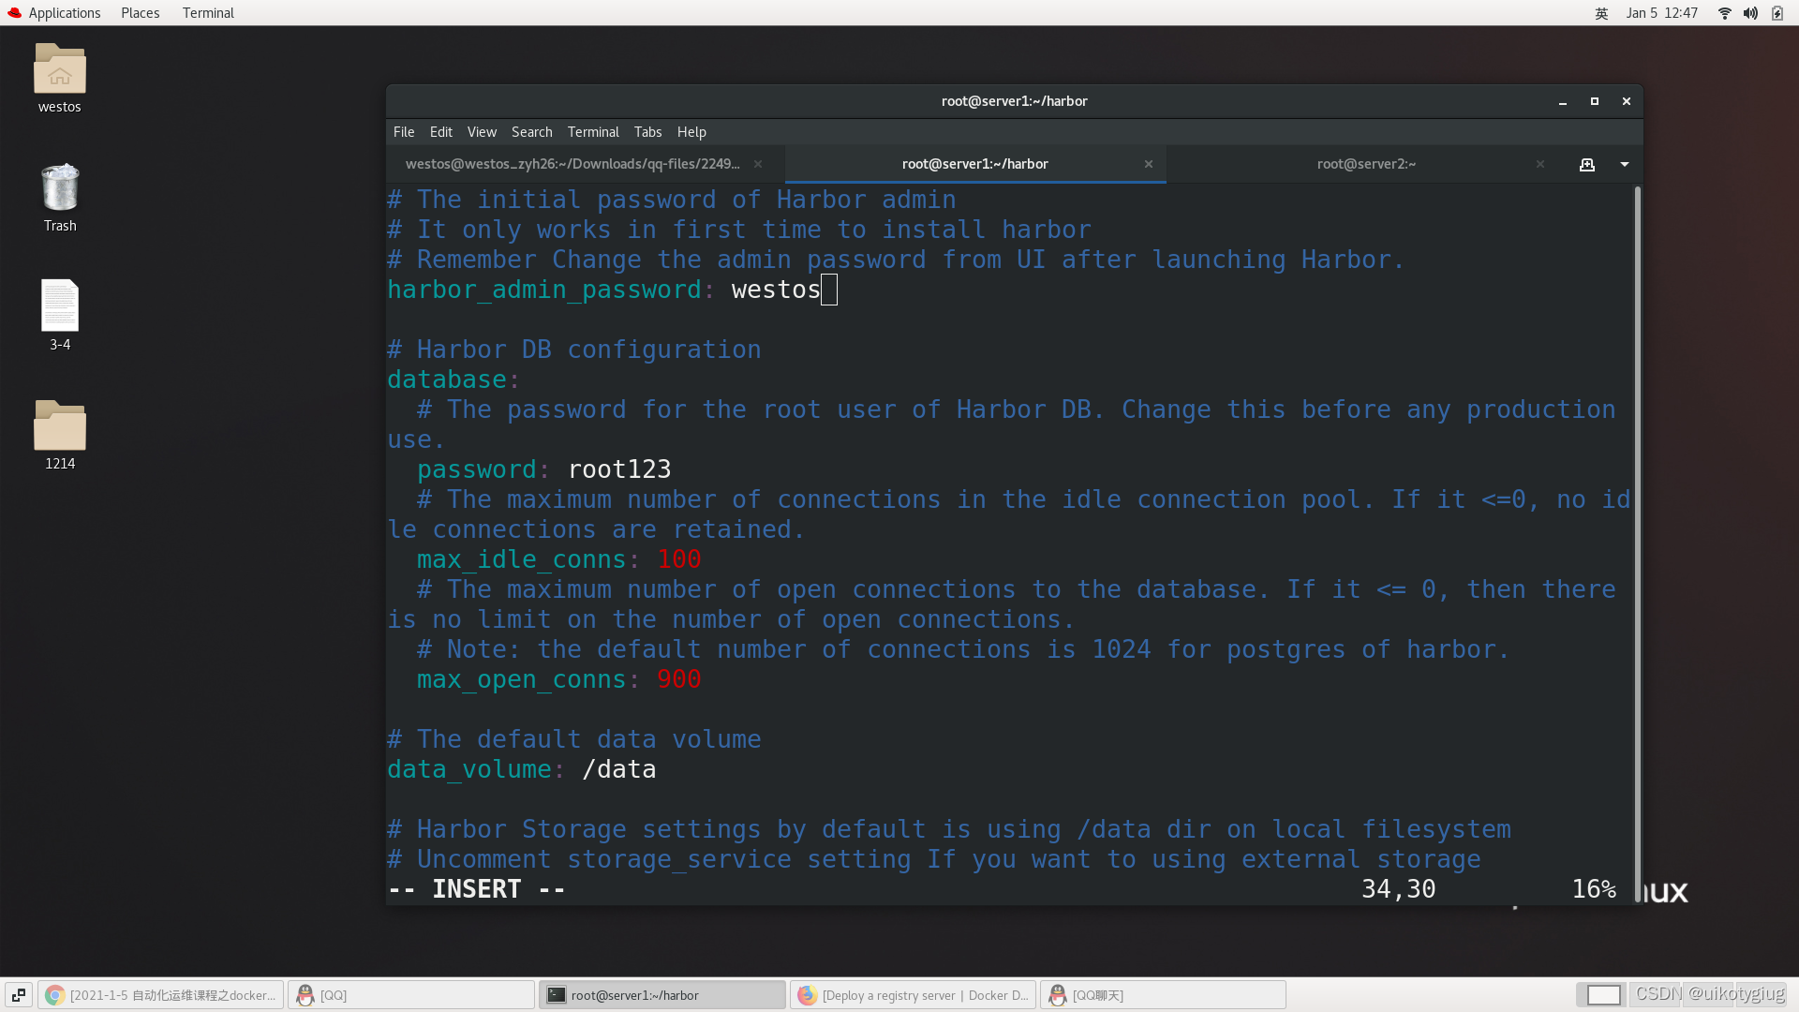Click the show desktop taskbar icon
The width and height of the screenshot is (1799, 1012).
(19, 995)
